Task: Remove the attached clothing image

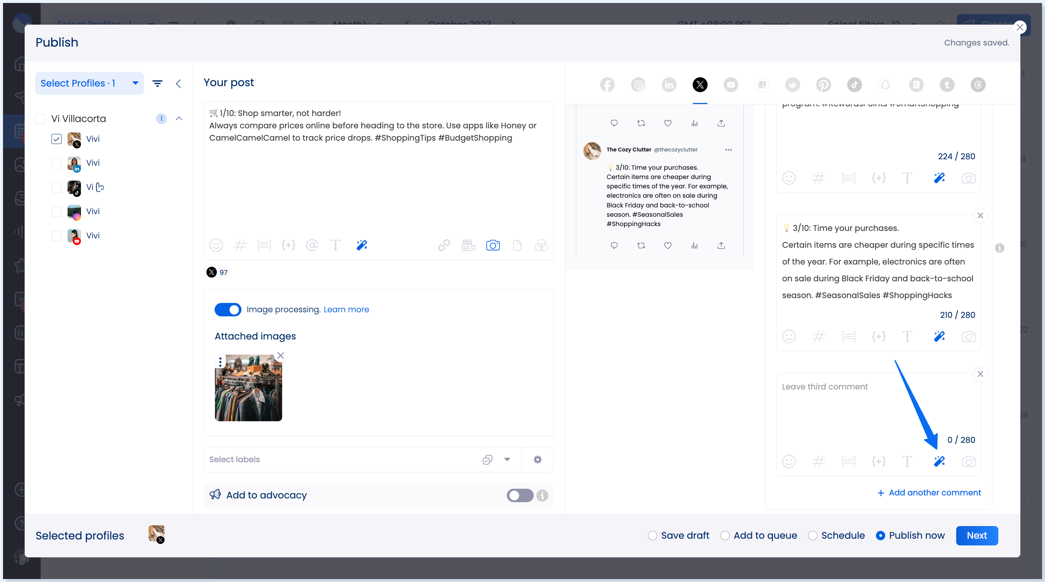Action: [x=280, y=355]
